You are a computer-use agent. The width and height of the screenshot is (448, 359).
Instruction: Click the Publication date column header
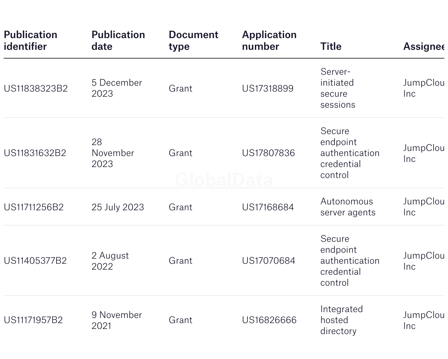tap(118, 41)
